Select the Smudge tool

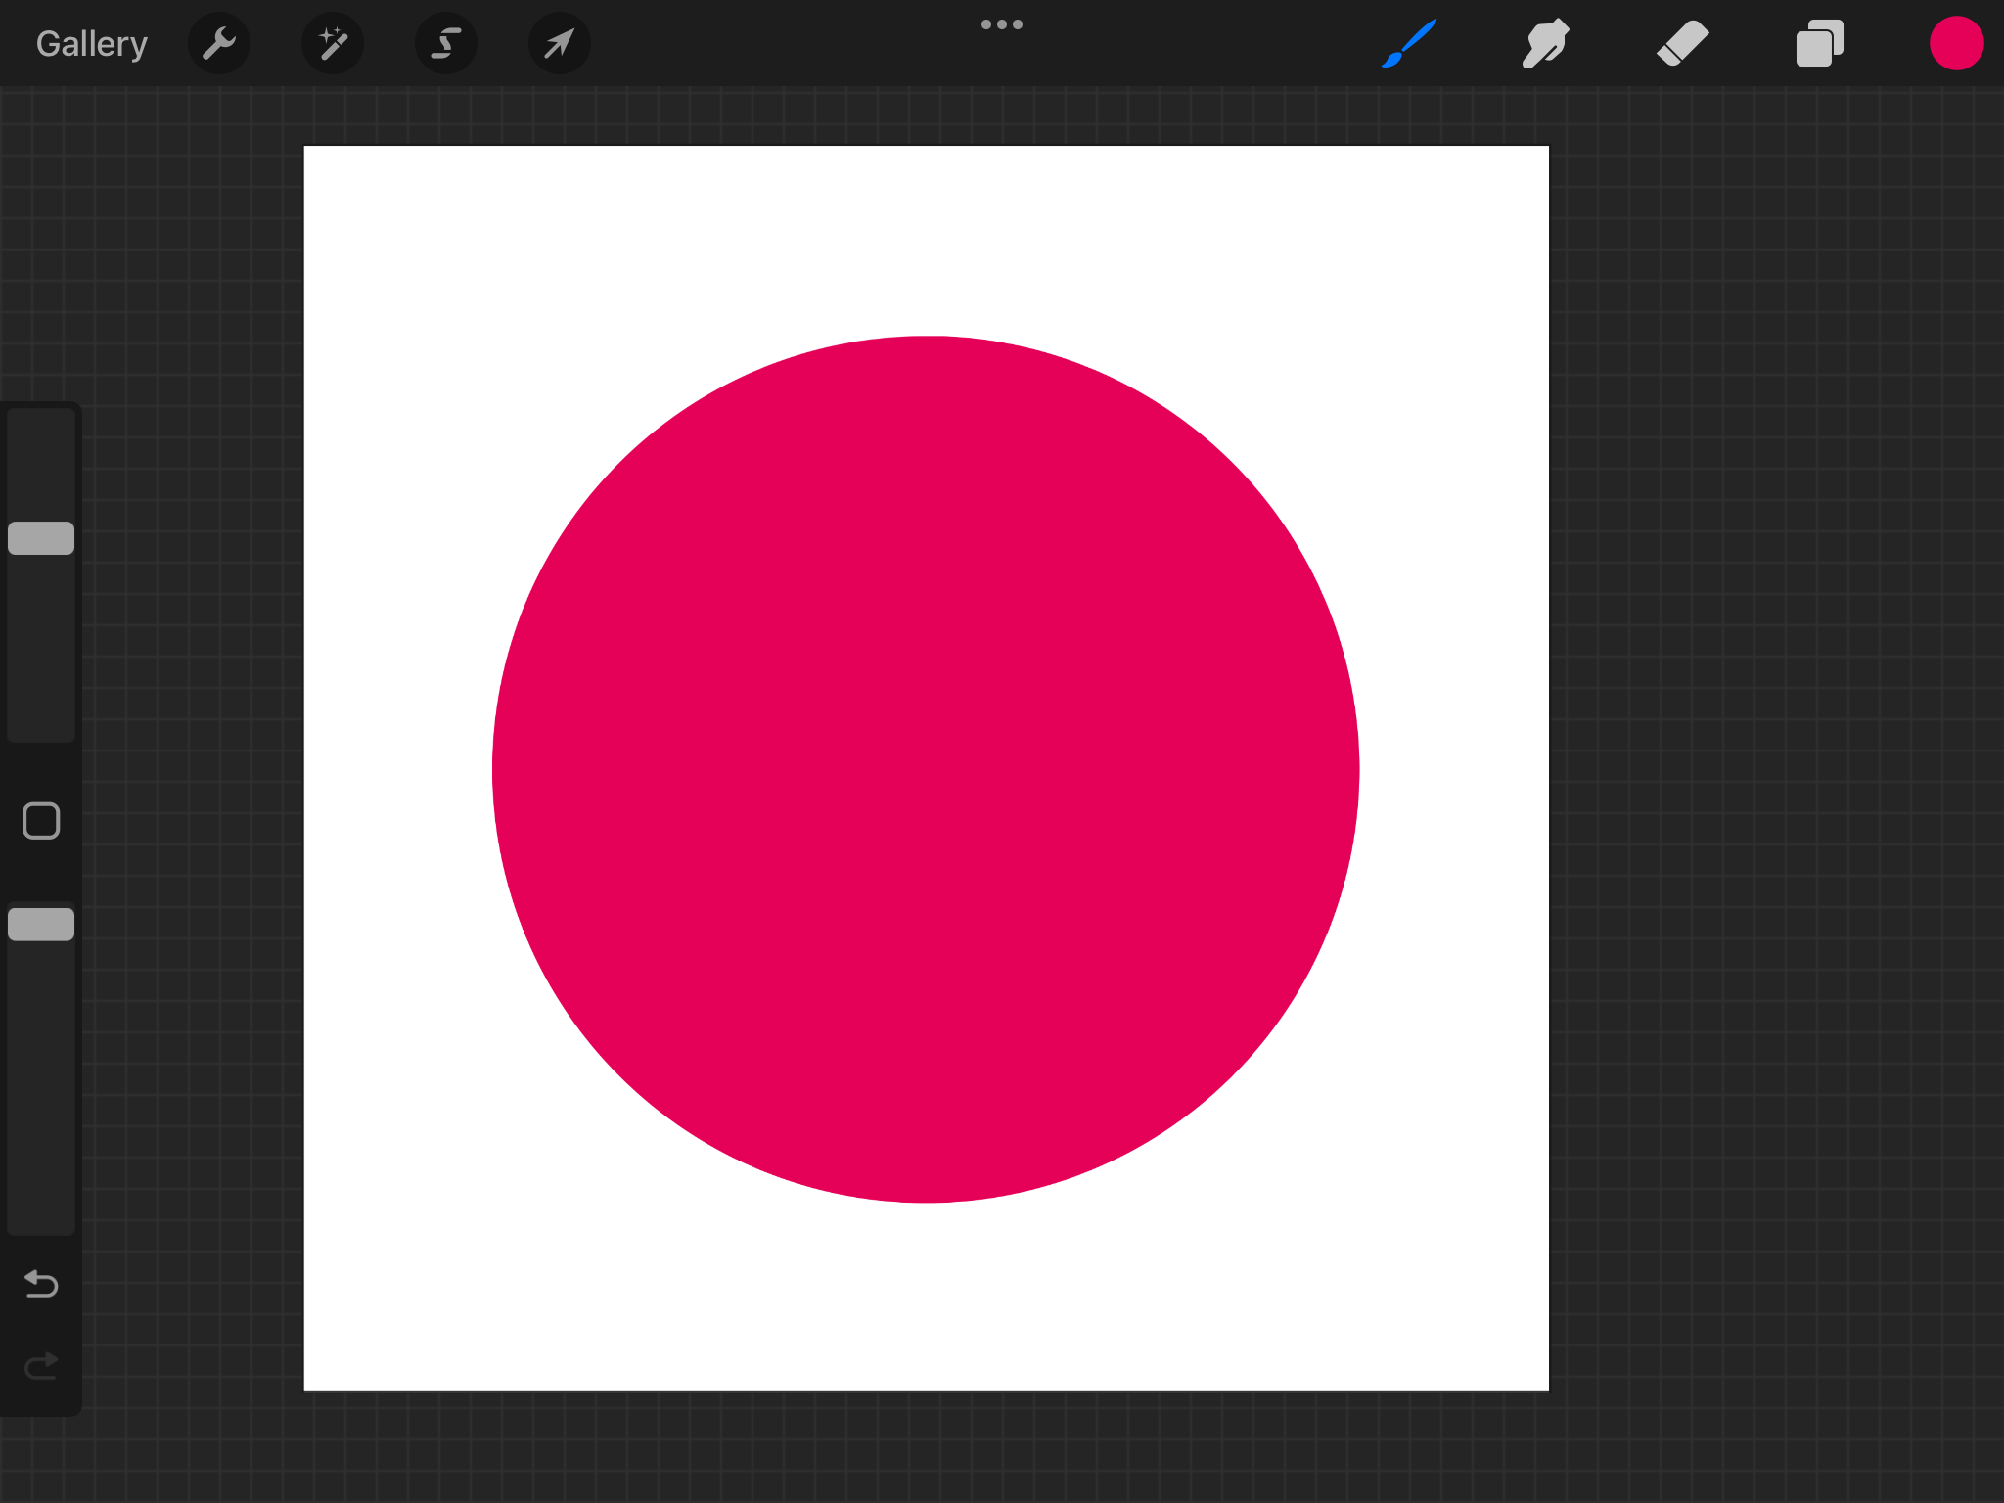pos(1545,44)
